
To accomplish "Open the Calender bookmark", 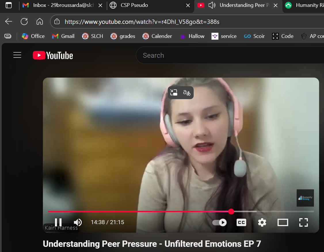I will 157,36.
